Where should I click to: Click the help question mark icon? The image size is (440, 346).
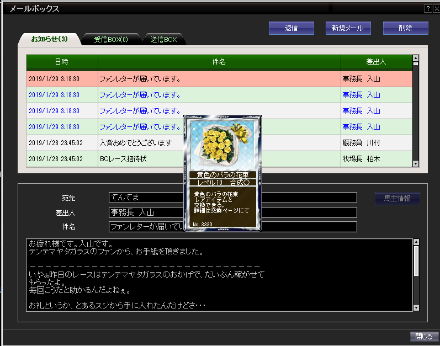click(428, 9)
